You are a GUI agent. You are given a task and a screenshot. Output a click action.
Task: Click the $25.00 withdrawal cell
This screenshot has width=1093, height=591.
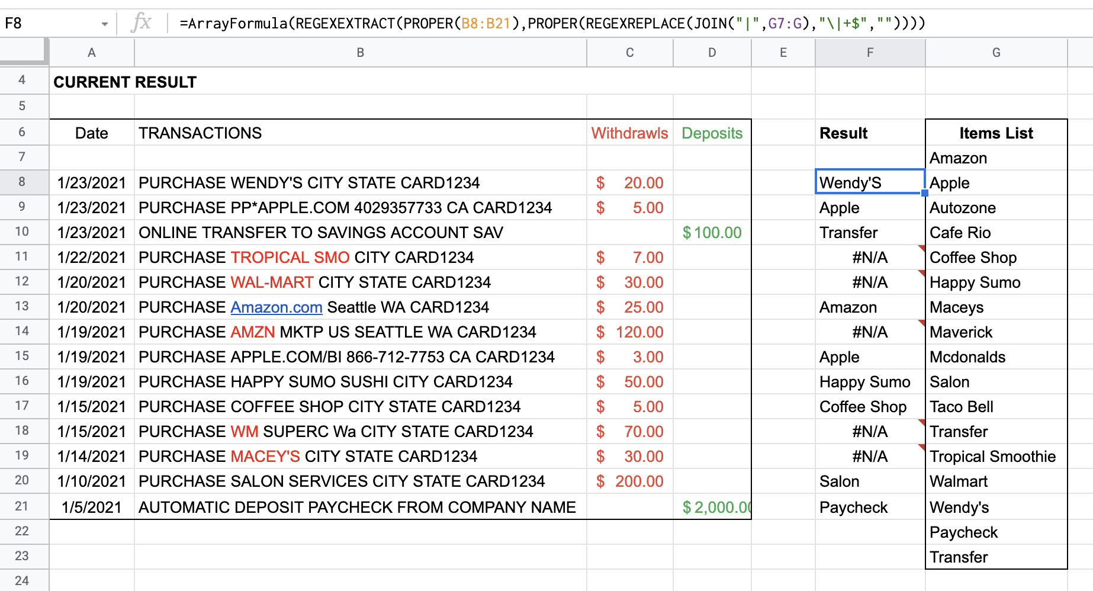(630, 307)
